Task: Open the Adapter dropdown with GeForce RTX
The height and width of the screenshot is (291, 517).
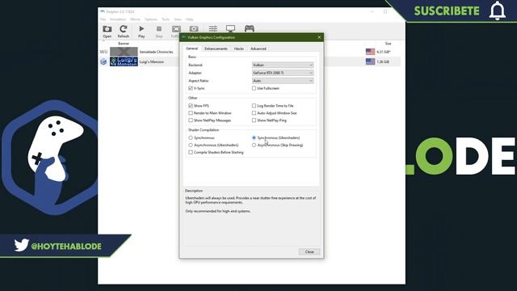Action: point(283,73)
